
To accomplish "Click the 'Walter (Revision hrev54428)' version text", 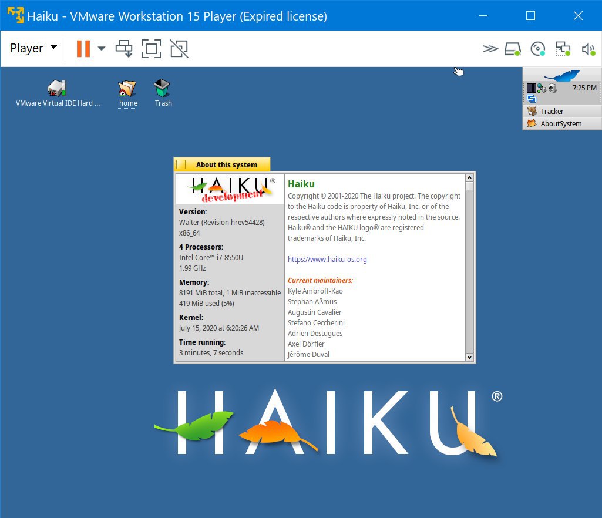I will click(221, 223).
